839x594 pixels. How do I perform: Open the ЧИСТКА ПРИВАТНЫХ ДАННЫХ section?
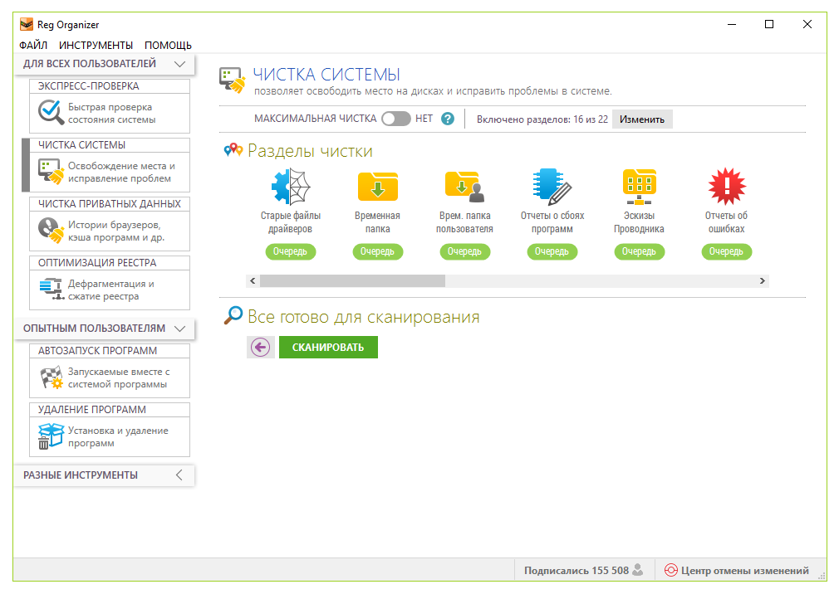point(110,224)
